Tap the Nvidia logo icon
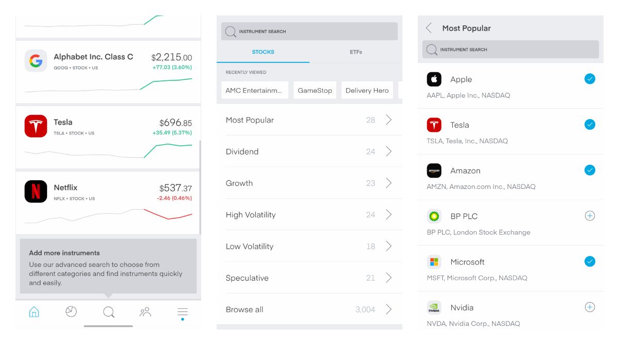Image resolution: width=619 pixels, height=345 pixels. pyautogui.click(x=434, y=307)
